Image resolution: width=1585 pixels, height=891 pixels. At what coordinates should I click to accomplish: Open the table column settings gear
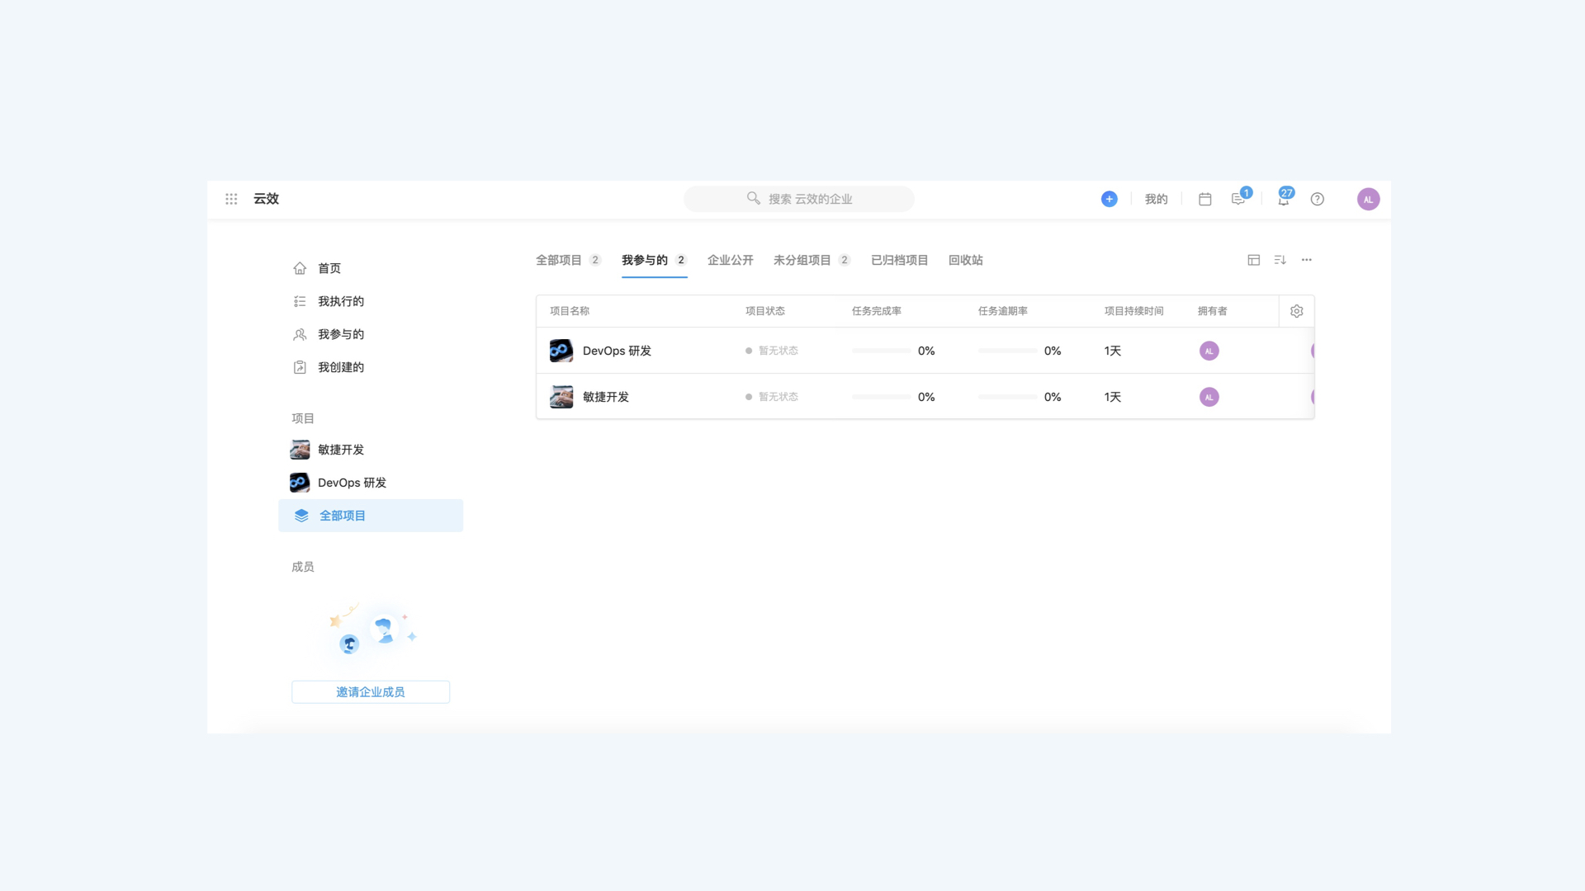click(x=1296, y=311)
